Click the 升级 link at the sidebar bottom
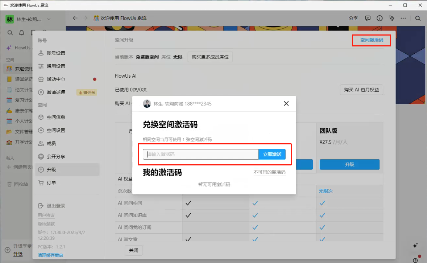Viewport: 427px width, 263px height. [18, 254]
